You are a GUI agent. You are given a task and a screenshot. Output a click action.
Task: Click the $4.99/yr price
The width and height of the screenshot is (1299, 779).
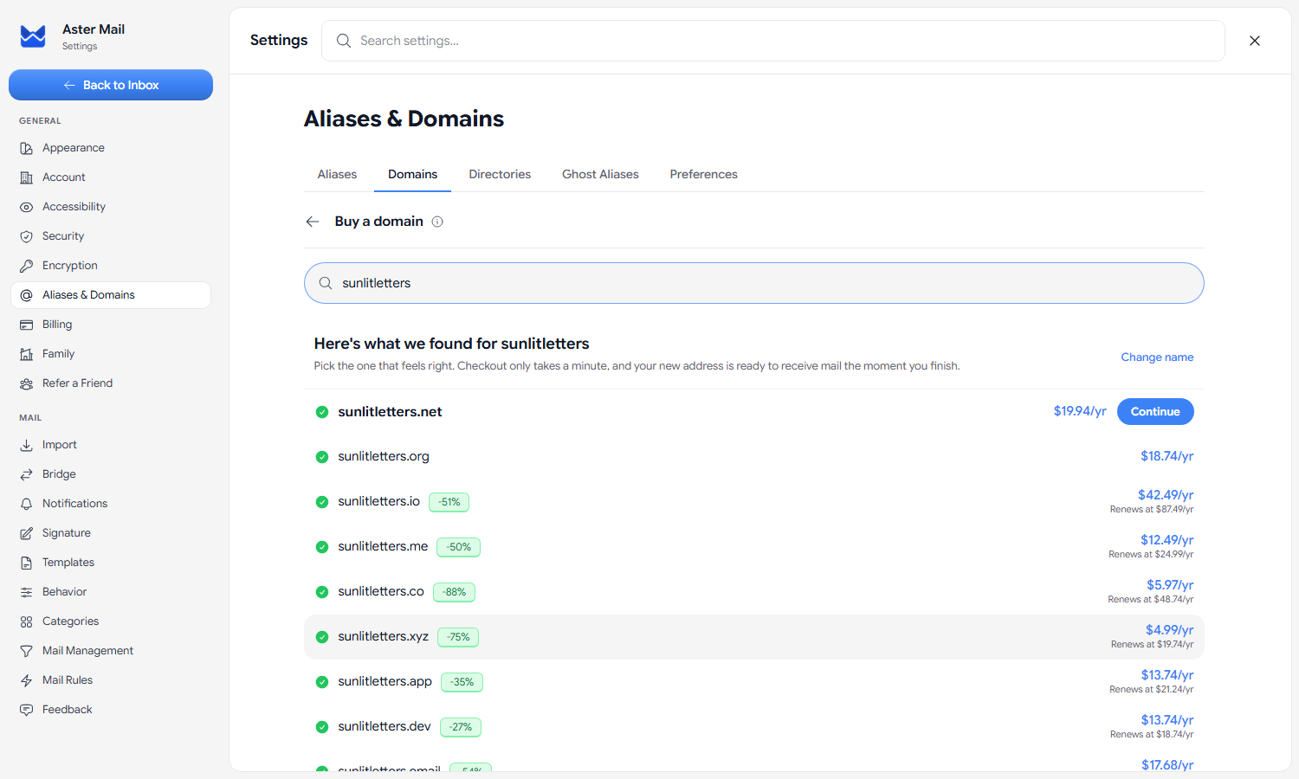tap(1169, 630)
